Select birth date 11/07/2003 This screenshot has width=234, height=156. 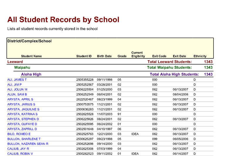pyautogui.click(x=105, y=114)
